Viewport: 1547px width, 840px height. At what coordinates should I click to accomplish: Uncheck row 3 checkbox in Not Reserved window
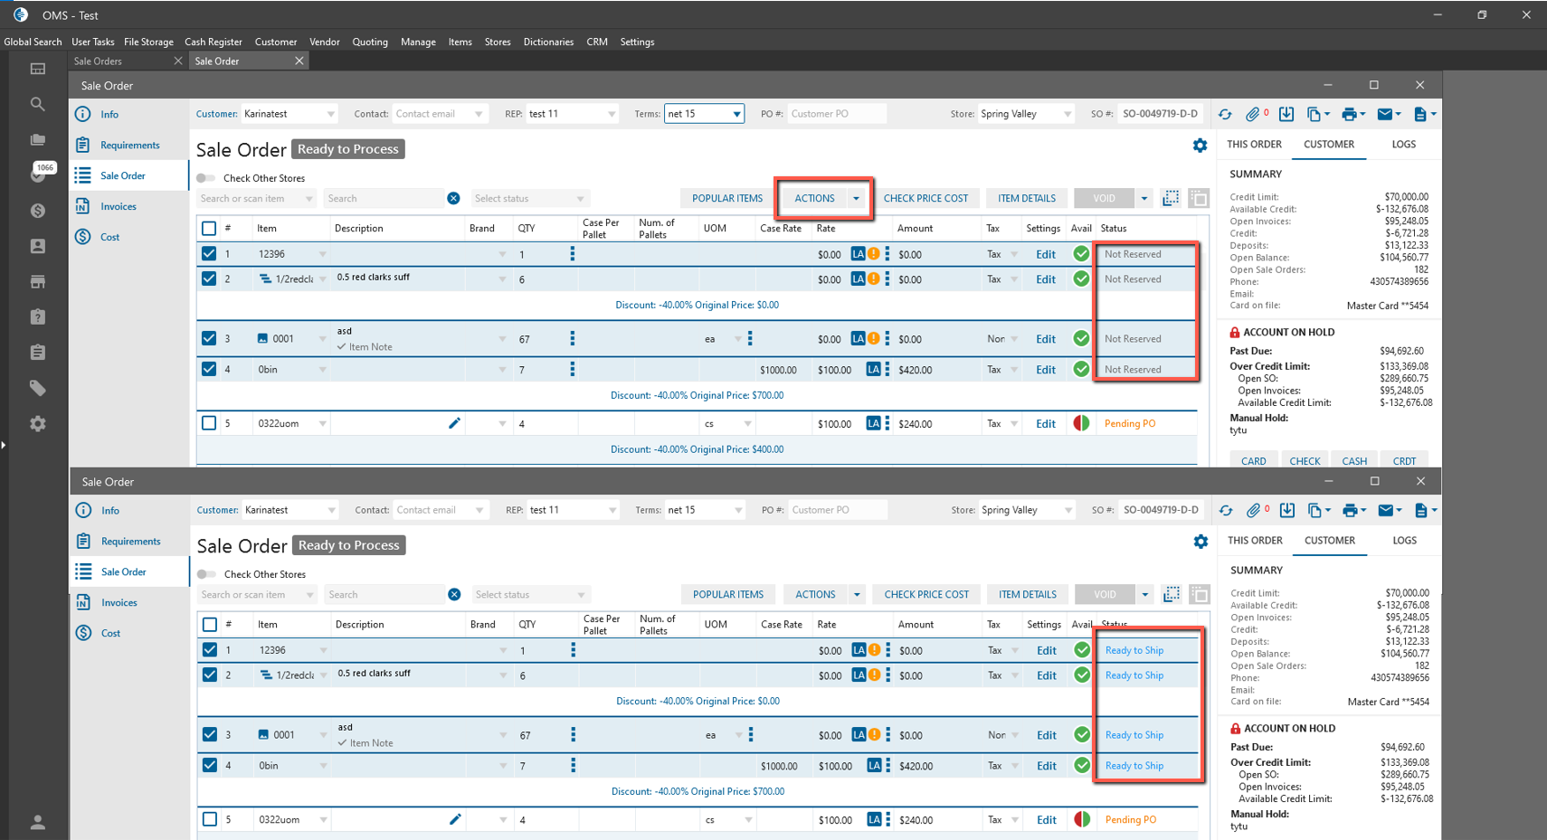[x=209, y=338]
